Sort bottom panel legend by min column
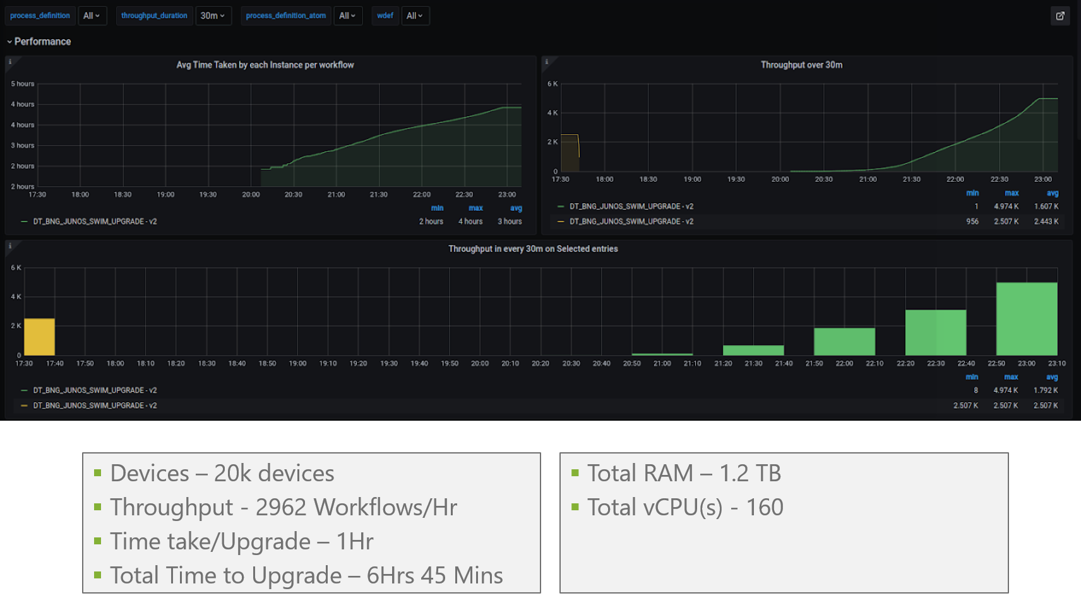The image size is (1081, 603). tap(972, 377)
